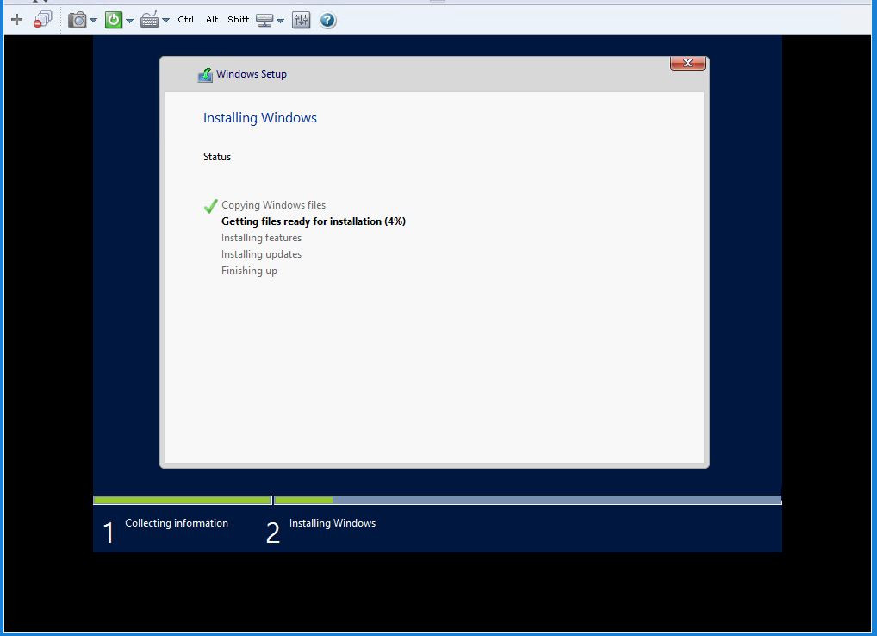Click the plus icon to add a console
The image size is (877, 636).
tap(16, 19)
